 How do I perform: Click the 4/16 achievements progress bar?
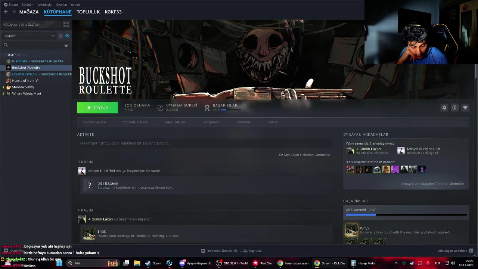pos(406,215)
